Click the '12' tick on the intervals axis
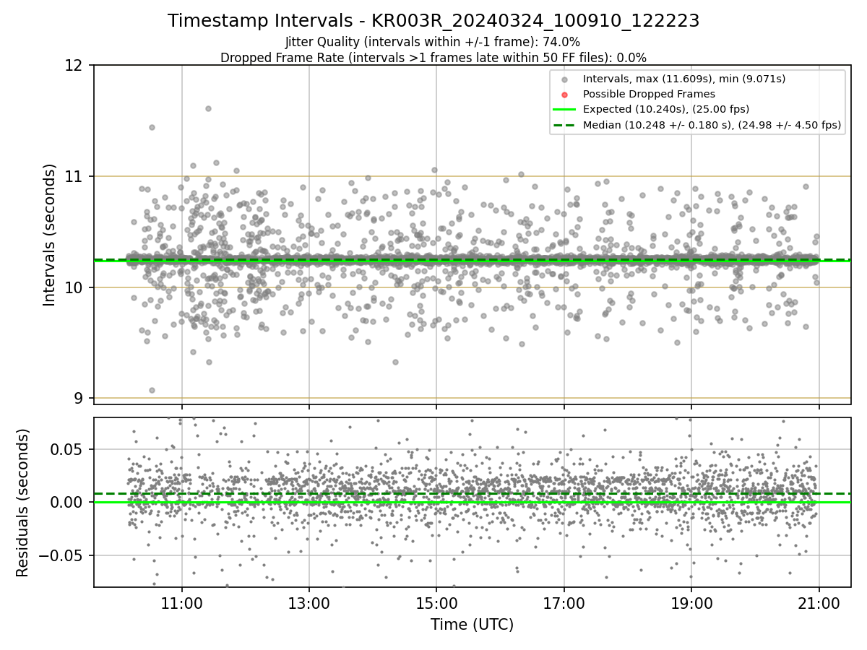This screenshot has height=650, width=867. point(74,66)
